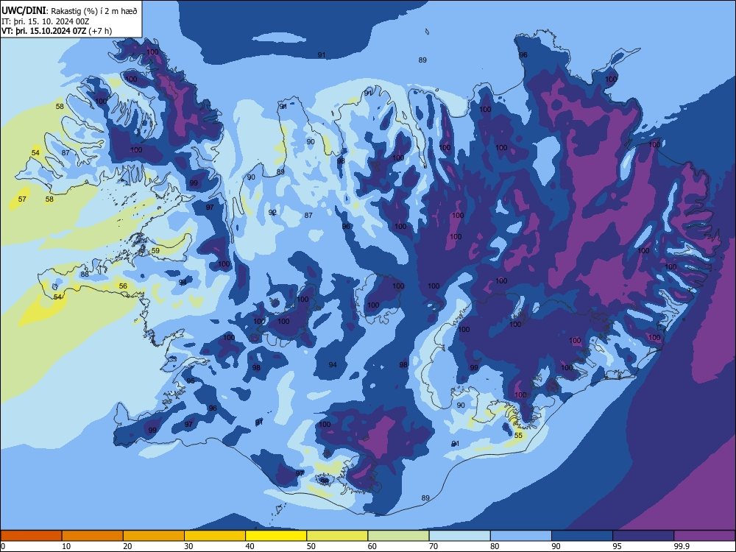Select the 10–20 orange legend swatch
Screen dimensions: 736x552
93,536
